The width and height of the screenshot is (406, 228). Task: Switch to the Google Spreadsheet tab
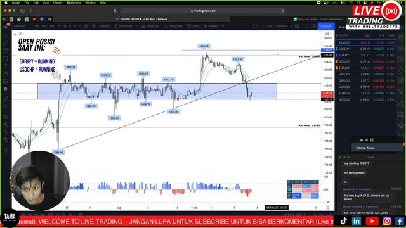[x=318, y=19]
